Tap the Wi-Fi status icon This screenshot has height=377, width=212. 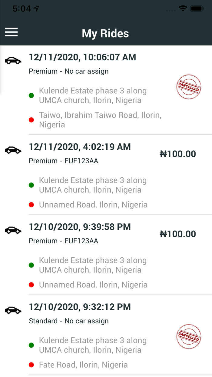183,8
